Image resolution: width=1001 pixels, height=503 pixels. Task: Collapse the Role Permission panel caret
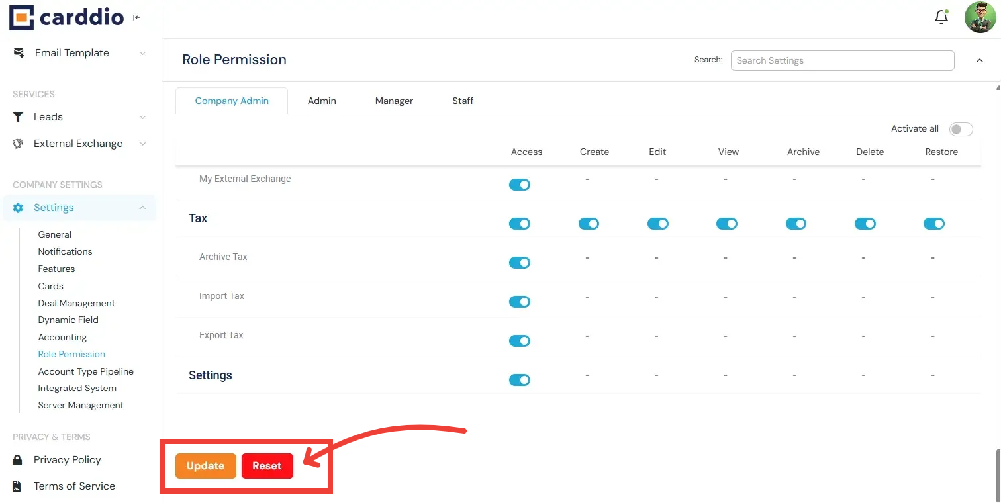980,60
